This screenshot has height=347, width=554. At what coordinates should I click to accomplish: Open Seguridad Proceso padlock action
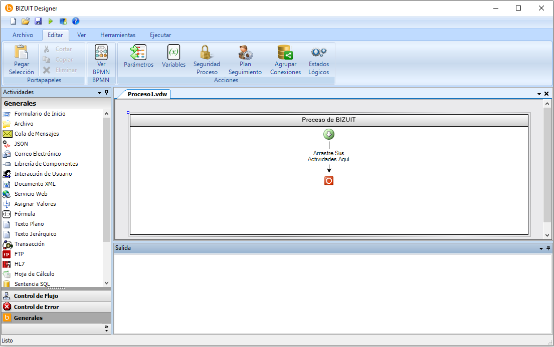[207, 60]
